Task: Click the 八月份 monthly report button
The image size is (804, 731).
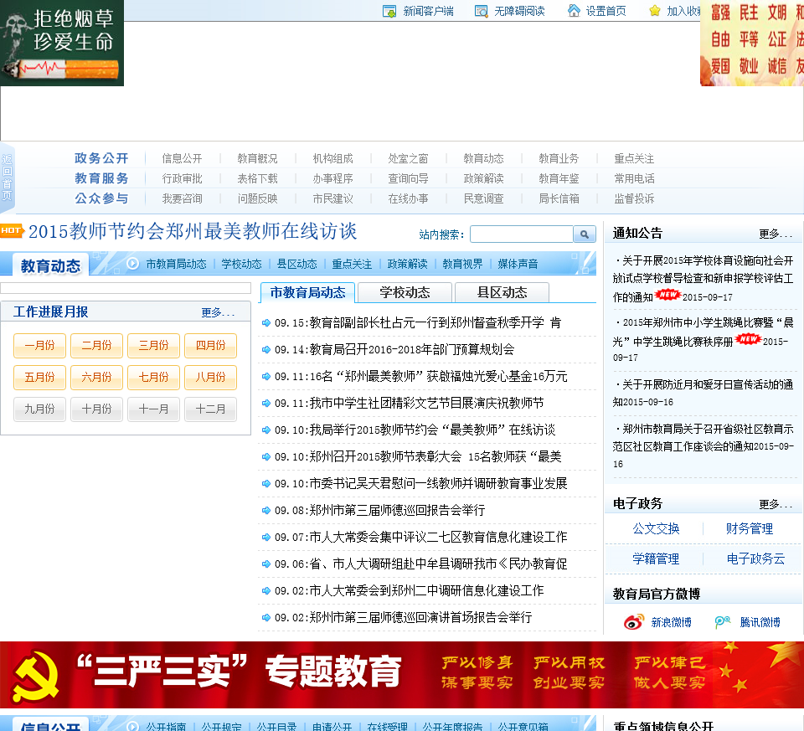Action: point(210,378)
